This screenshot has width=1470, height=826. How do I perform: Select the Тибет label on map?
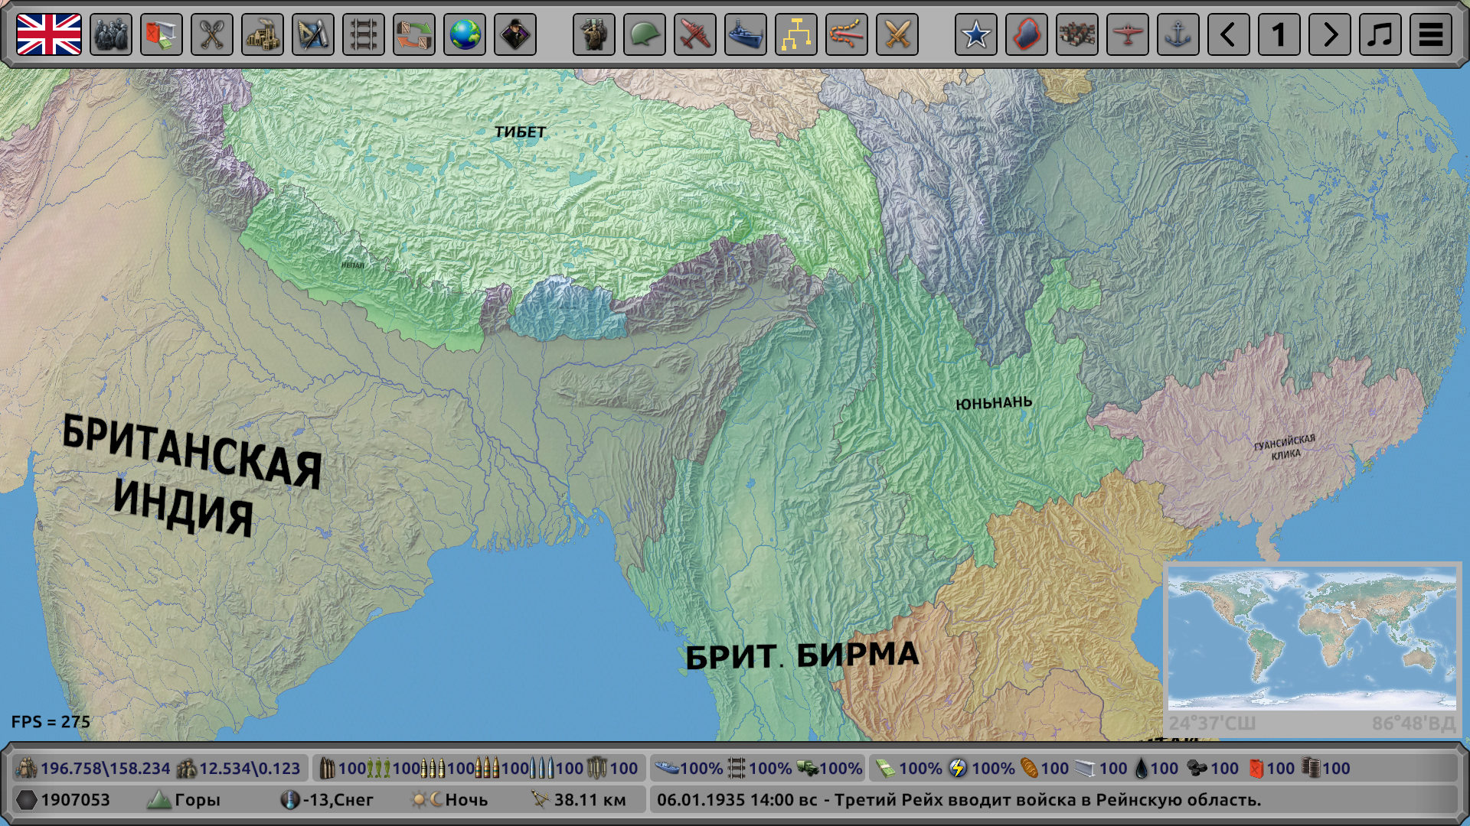(x=520, y=132)
